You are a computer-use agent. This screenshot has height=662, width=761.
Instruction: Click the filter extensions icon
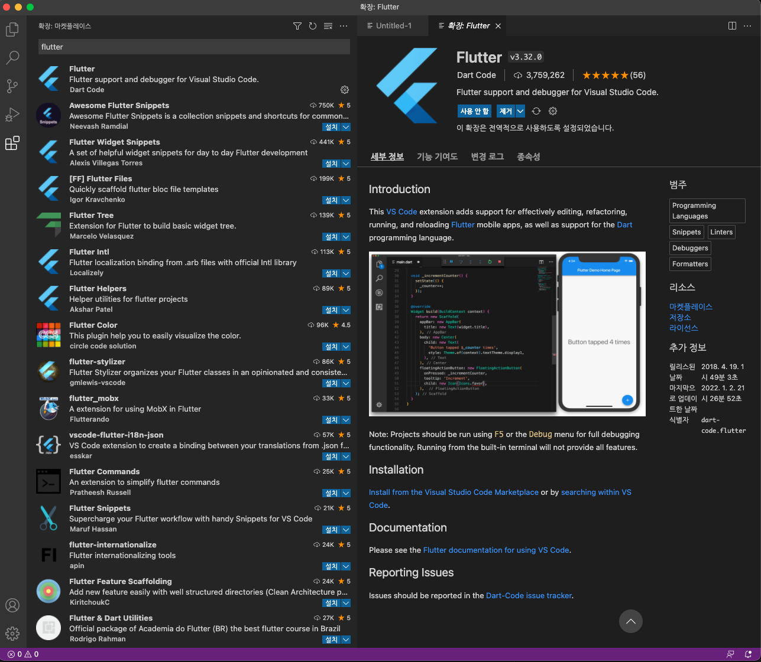pos(297,26)
